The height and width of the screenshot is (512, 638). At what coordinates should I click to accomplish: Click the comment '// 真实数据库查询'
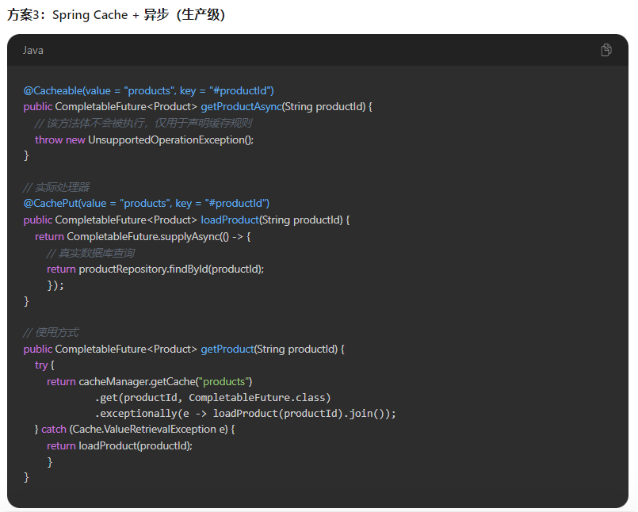pos(90,253)
